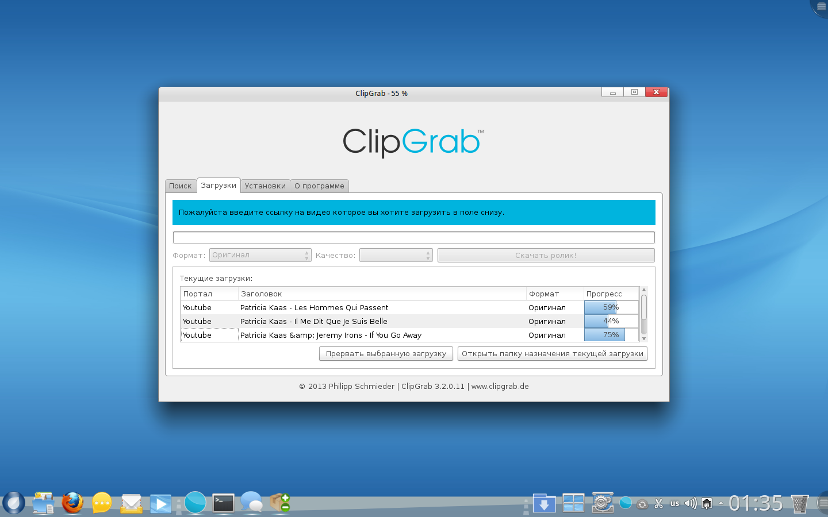Switch the 'us' keyboard layout indicator

point(675,504)
